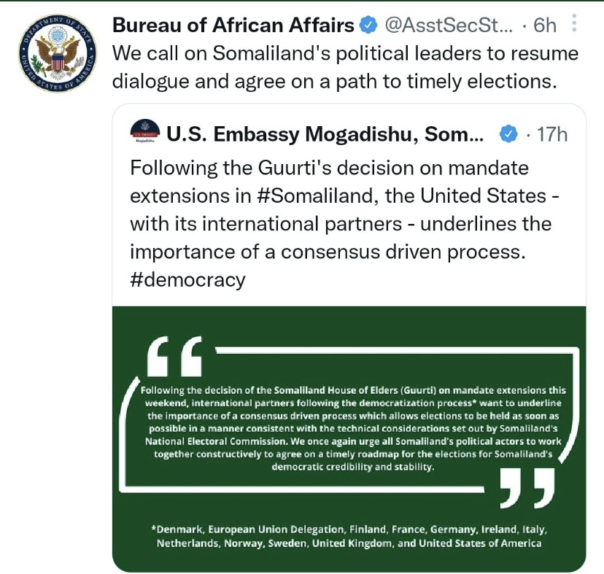Open the U.S. Embassy Mogadishu account name
Screen dimensions: 604x574
pyautogui.click(x=325, y=134)
